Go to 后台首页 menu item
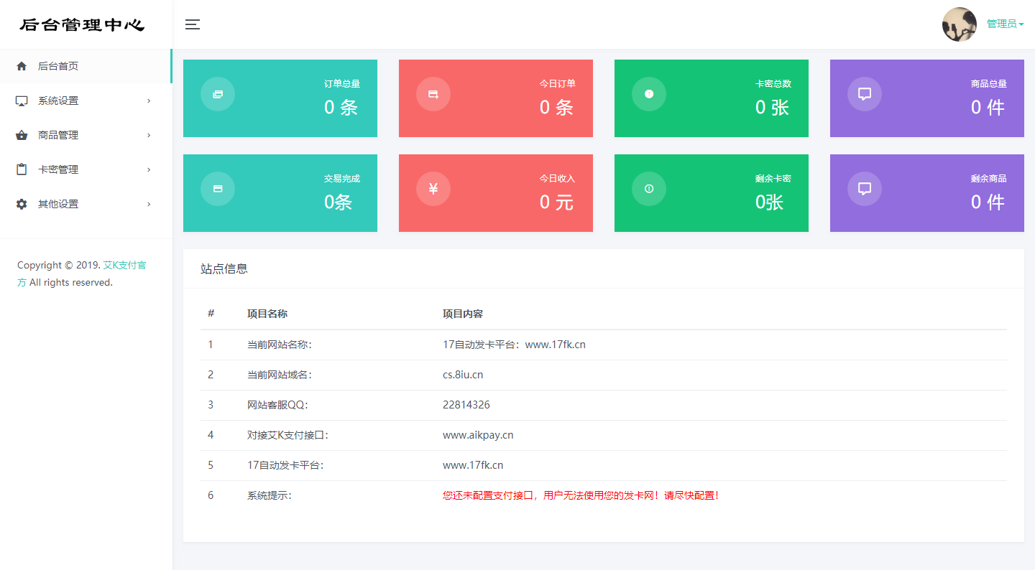1035x570 pixels. pyautogui.click(x=86, y=66)
